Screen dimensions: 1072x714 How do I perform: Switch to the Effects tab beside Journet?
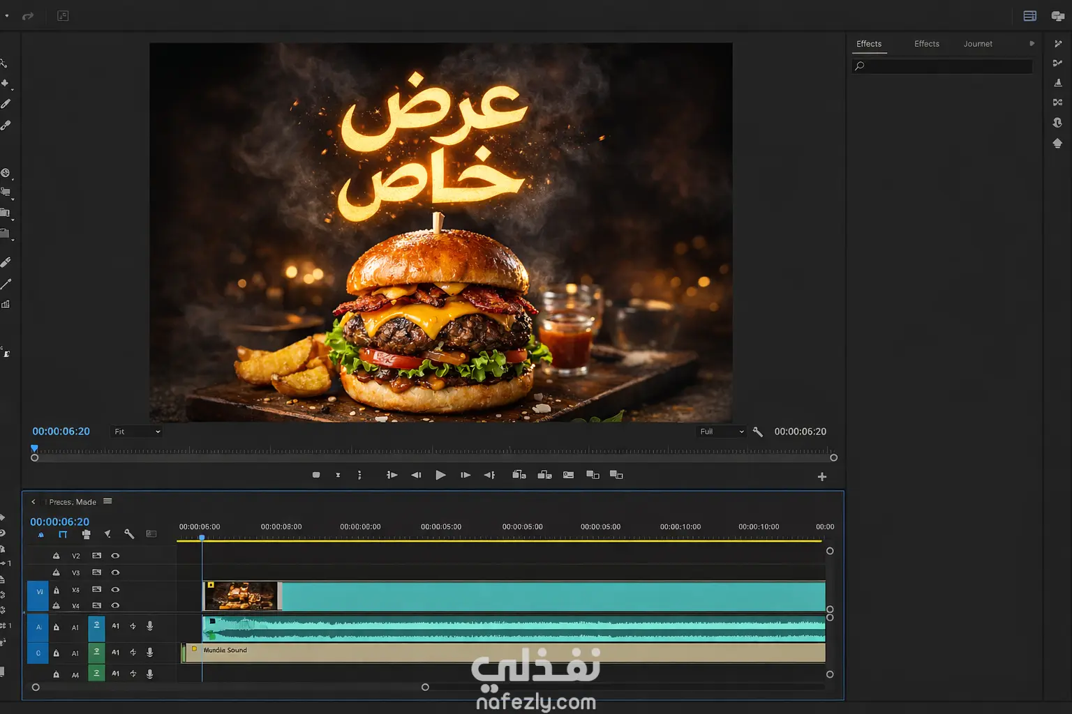pos(927,44)
